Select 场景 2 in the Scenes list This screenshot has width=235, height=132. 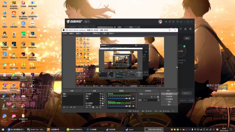[73, 96]
